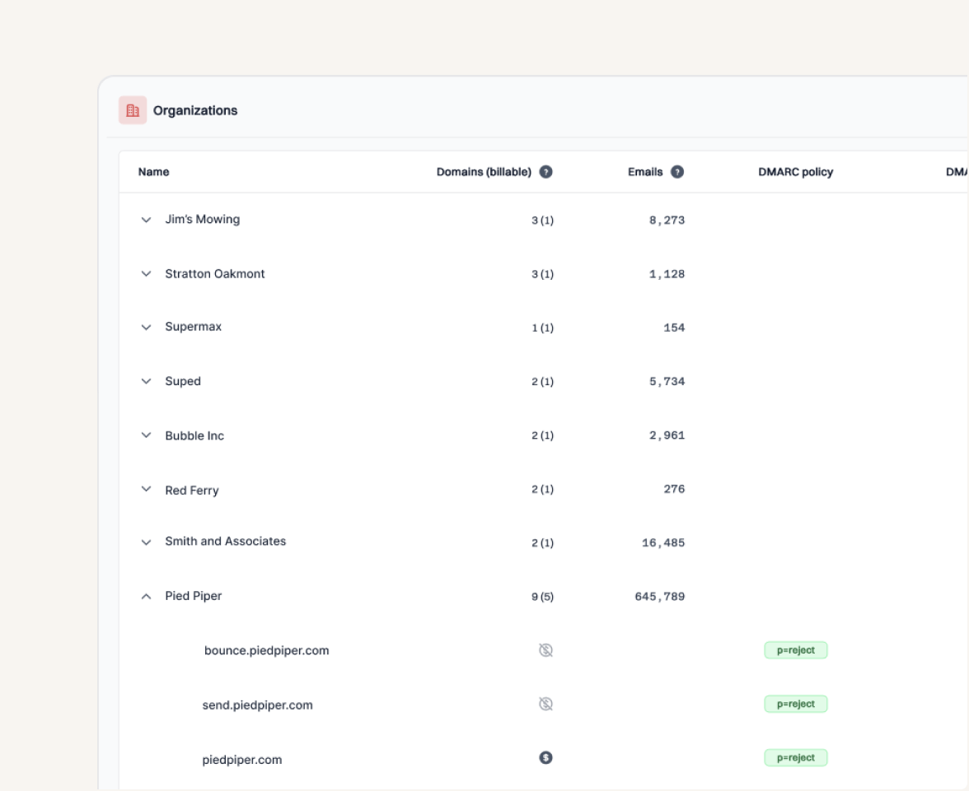Expand Bubble Inc domains list
969x791 pixels.
[x=147, y=435]
